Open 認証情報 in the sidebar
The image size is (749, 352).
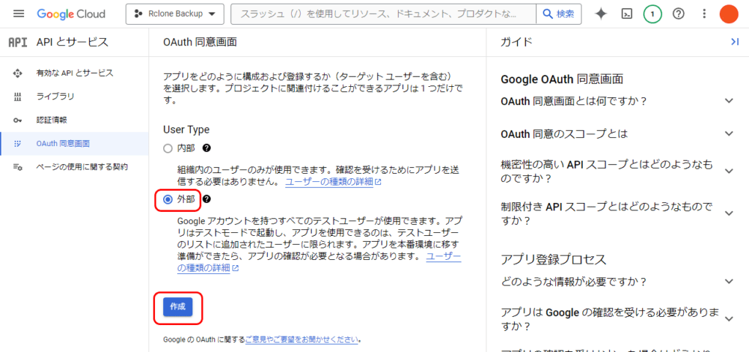[75, 120]
